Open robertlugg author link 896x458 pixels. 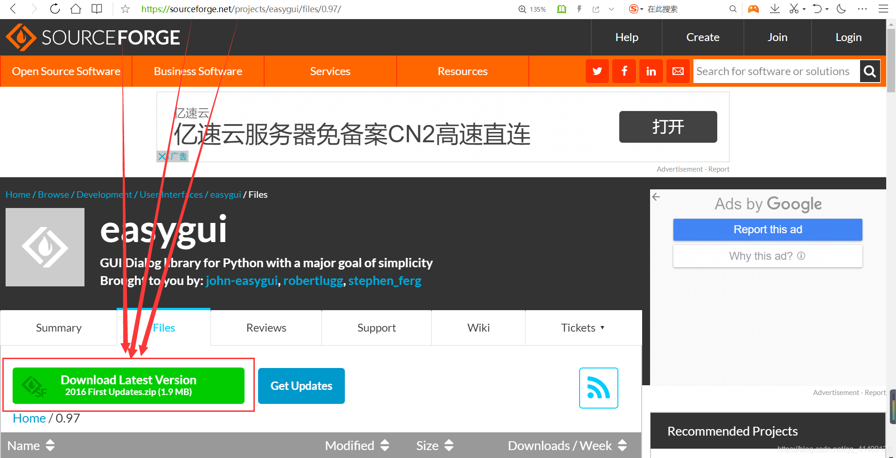(313, 281)
